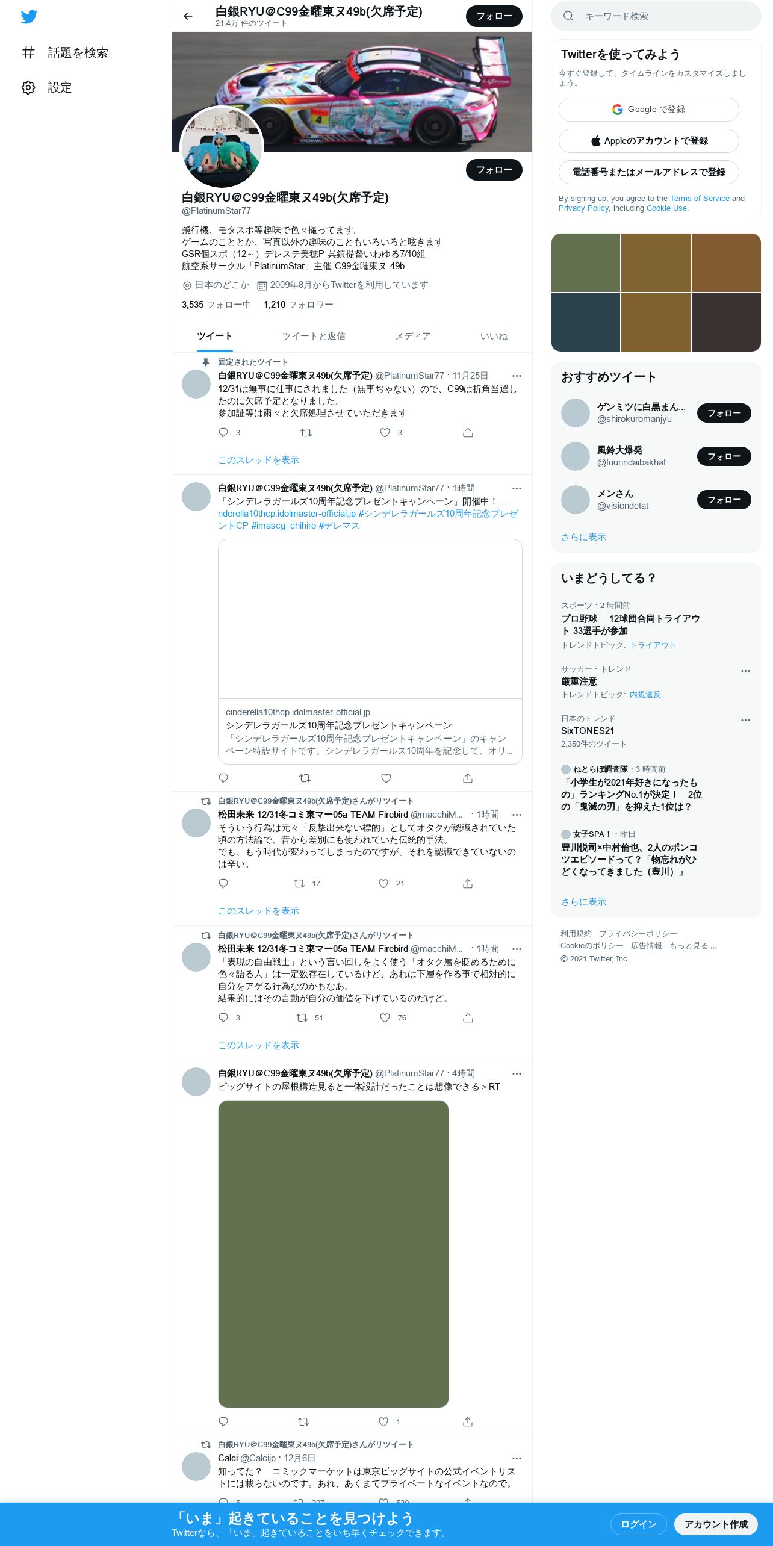Click アカウント作成 in bottom banner

[x=716, y=1524]
